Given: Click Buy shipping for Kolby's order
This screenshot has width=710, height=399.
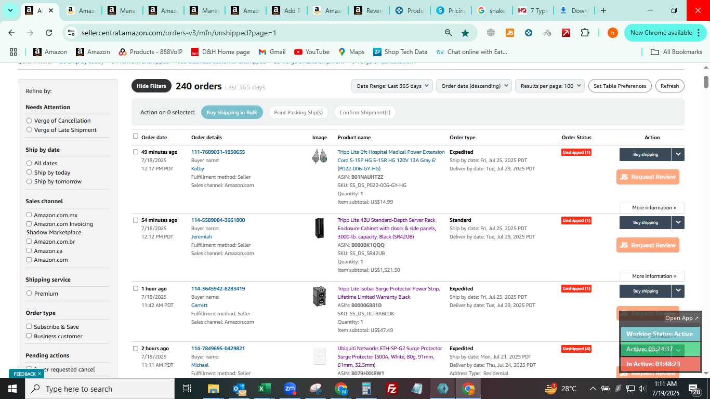Looking at the screenshot, I should [x=645, y=154].
